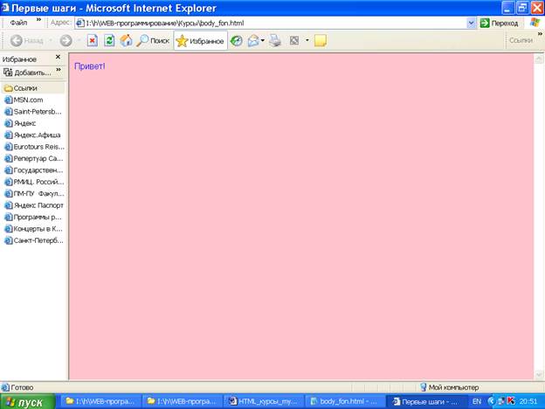Viewport: 545px width, 409px height.
Task: Click the page icon in the address bar
Action: pyautogui.click(x=80, y=24)
